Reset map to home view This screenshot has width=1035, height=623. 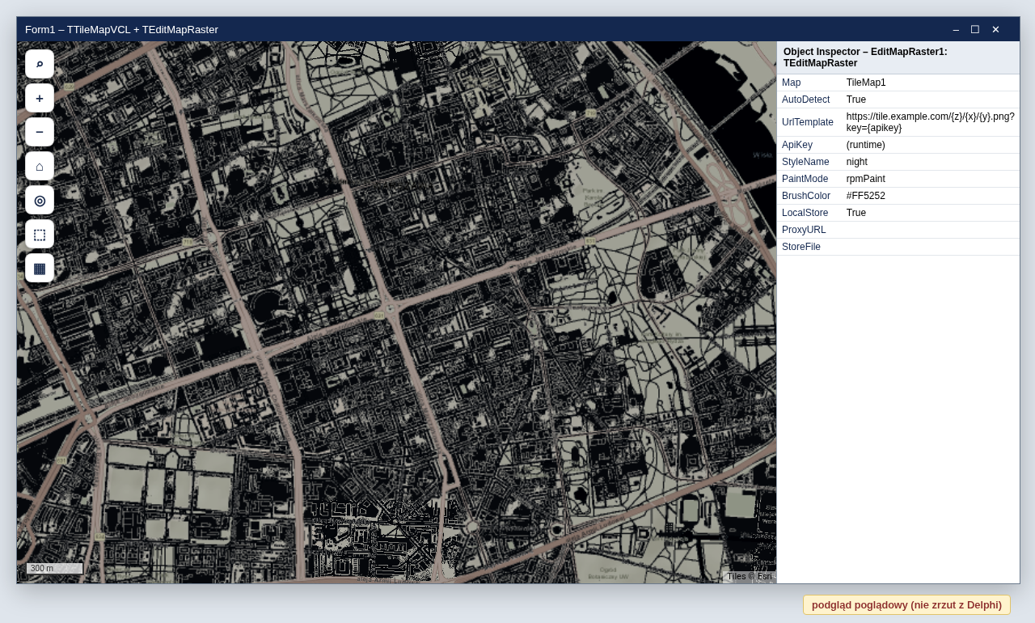point(40,166)
